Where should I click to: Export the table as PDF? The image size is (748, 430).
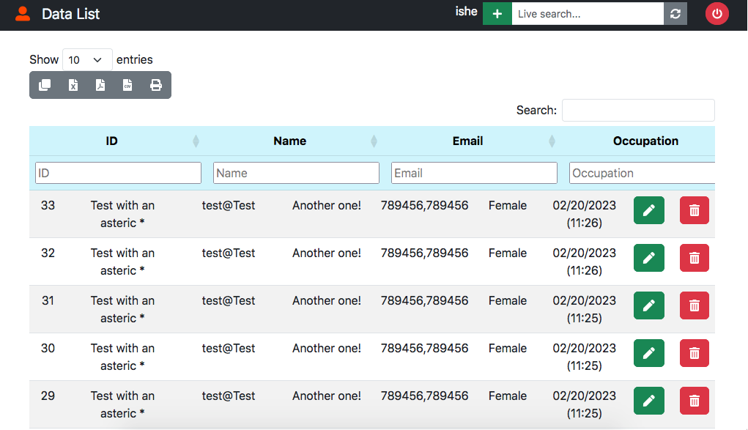click(x=100, y=85)
